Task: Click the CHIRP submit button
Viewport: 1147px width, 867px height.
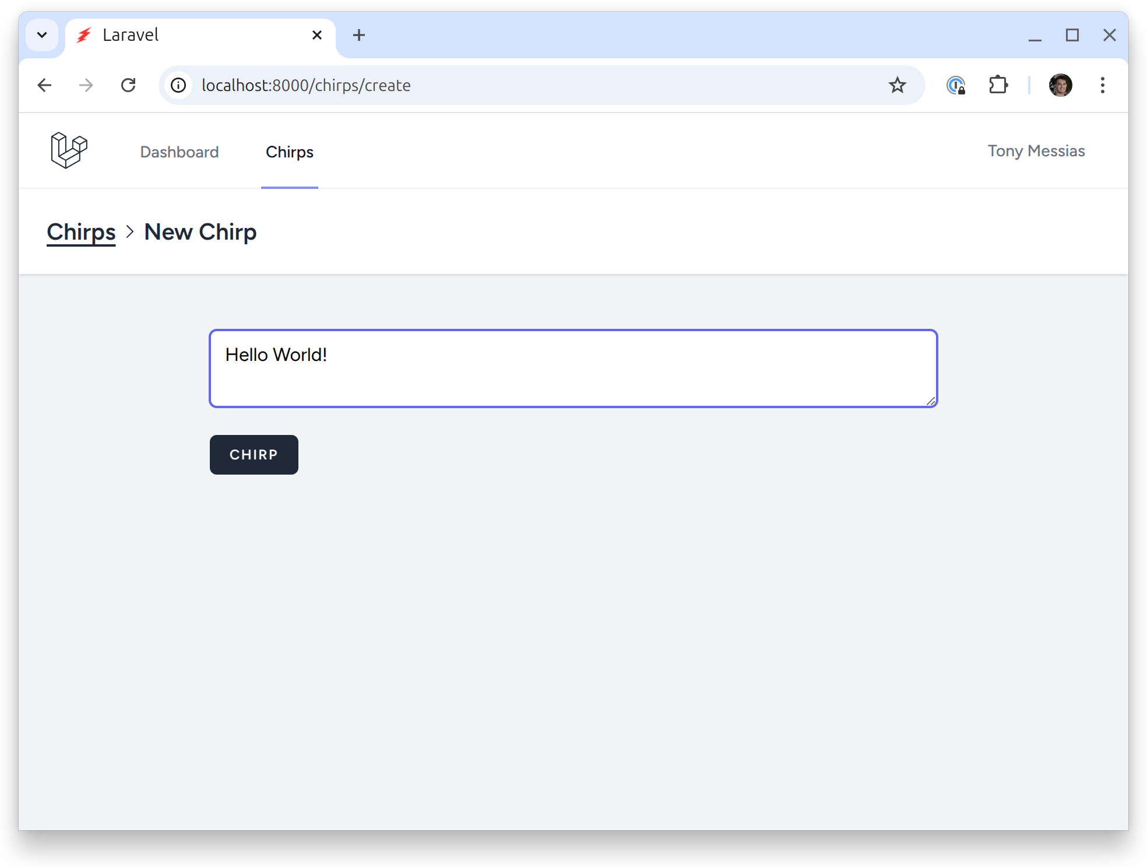Action: (x=255, y=454)
